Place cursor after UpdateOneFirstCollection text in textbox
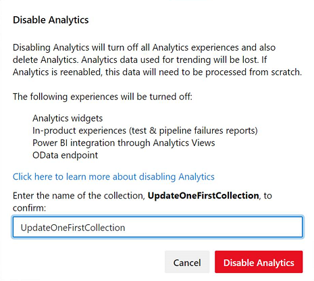Image resolution: width=314 pixels, height=281 pixels. click(x=126, y=228)
